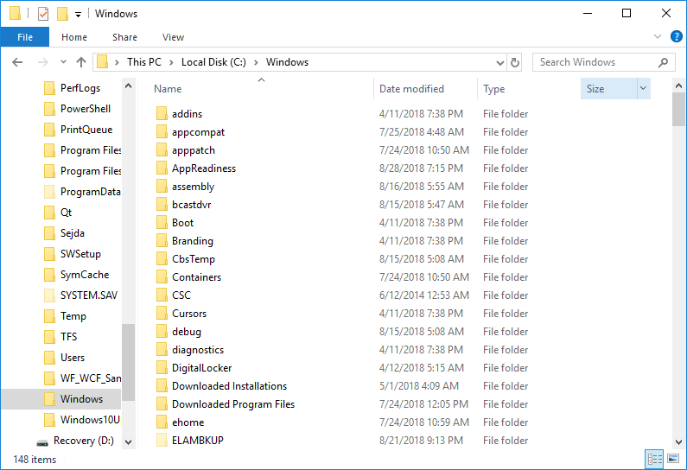Switch to the Share ribbon tab

click(124, 37)
